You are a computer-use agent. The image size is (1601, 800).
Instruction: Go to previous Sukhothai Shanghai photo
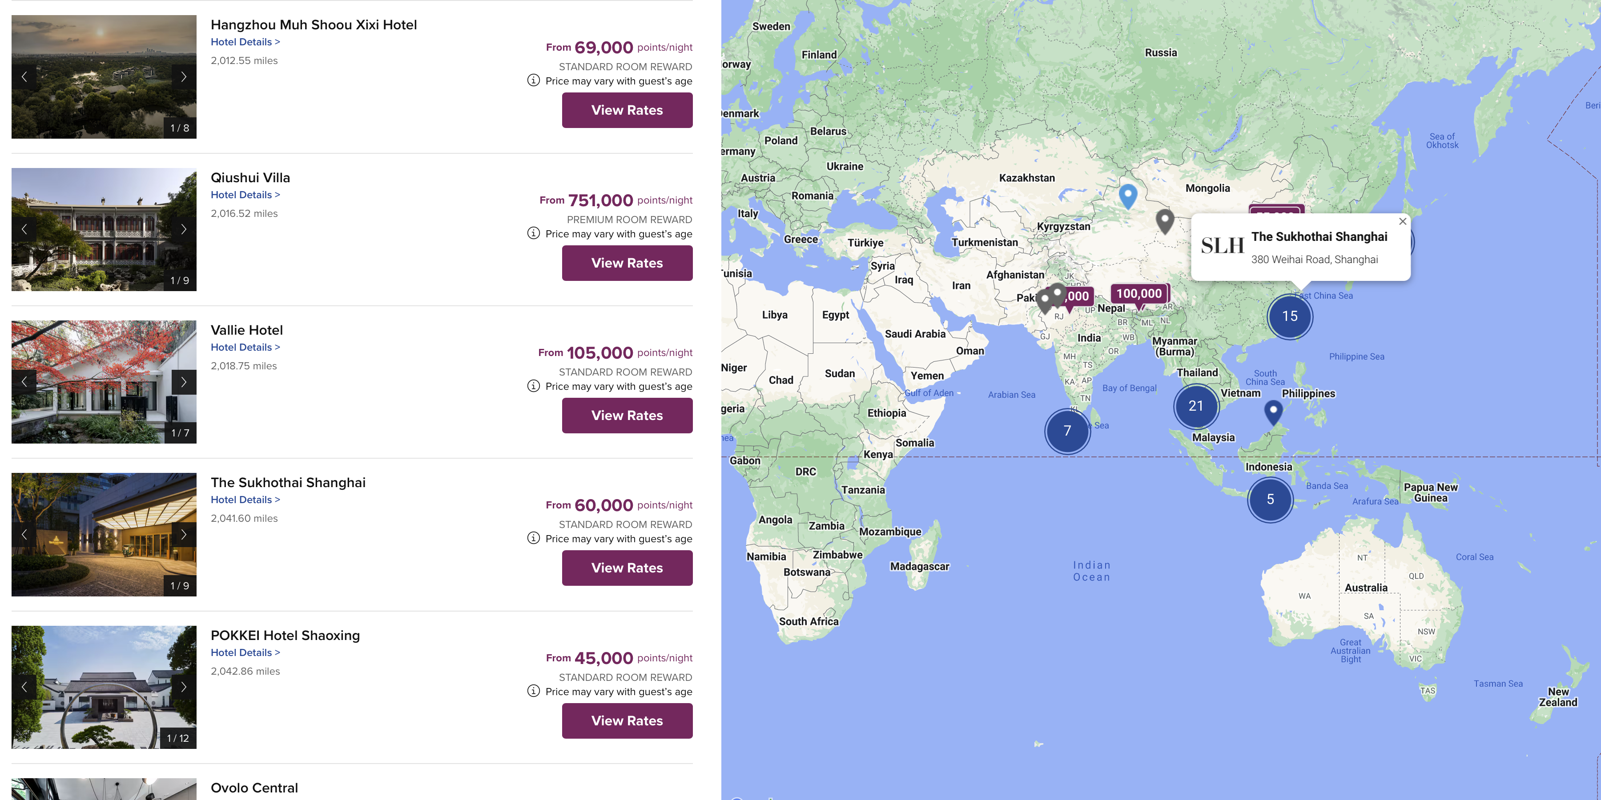(x=24, y=534)
